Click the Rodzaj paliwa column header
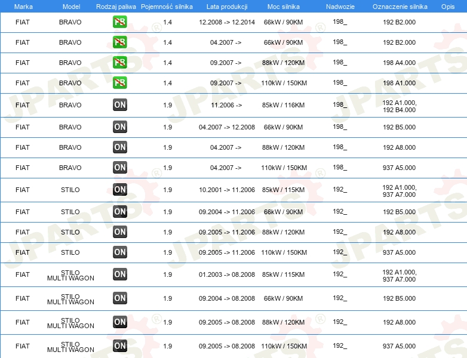Screen dimensions: 467x358 (116, 7)
